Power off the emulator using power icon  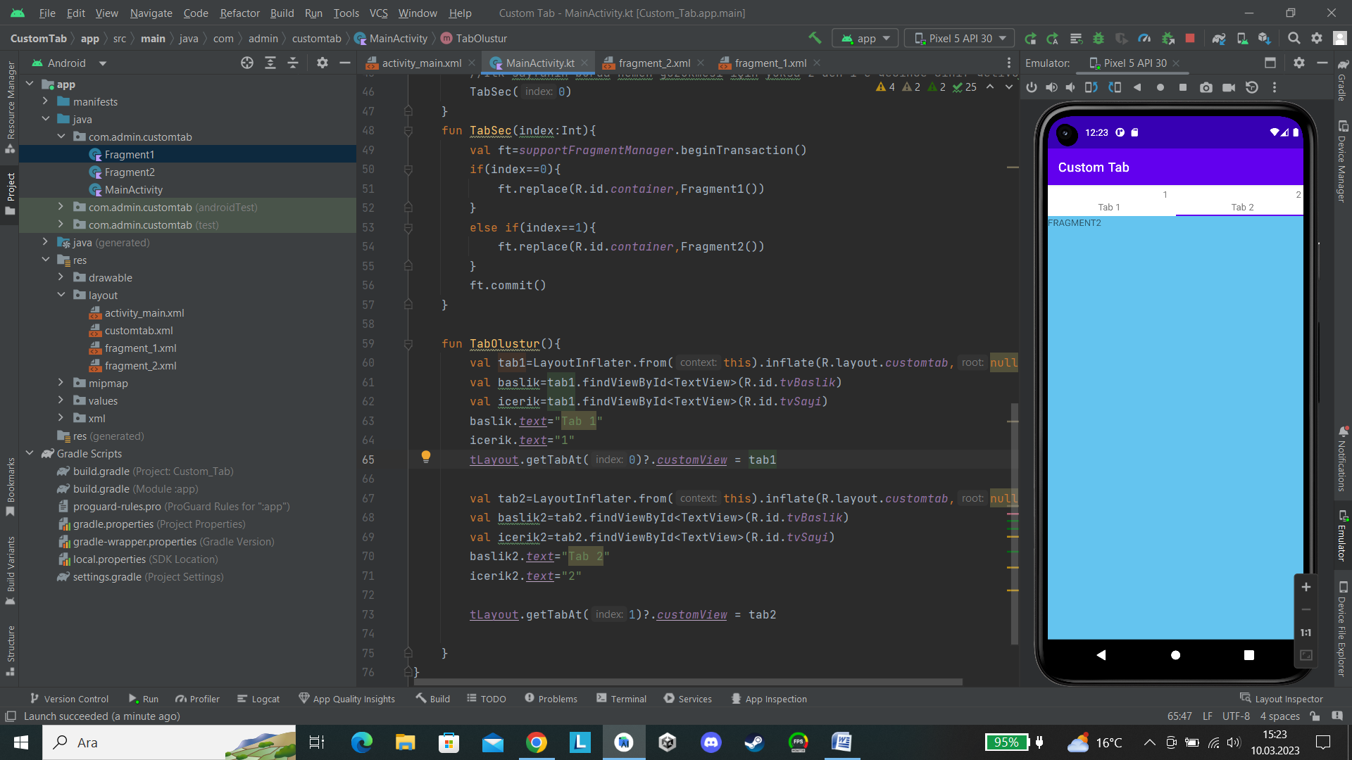(1032, 87)
